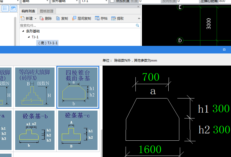Click the 新建 new component icon

(22, 19)
